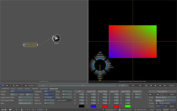
Task: Step back one frame
Action: 151,85
